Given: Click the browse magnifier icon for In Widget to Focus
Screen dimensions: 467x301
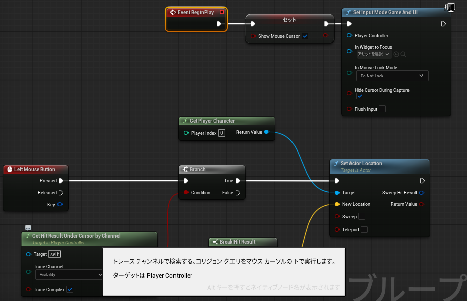Looking at the screenshot, I should [403, 54].
